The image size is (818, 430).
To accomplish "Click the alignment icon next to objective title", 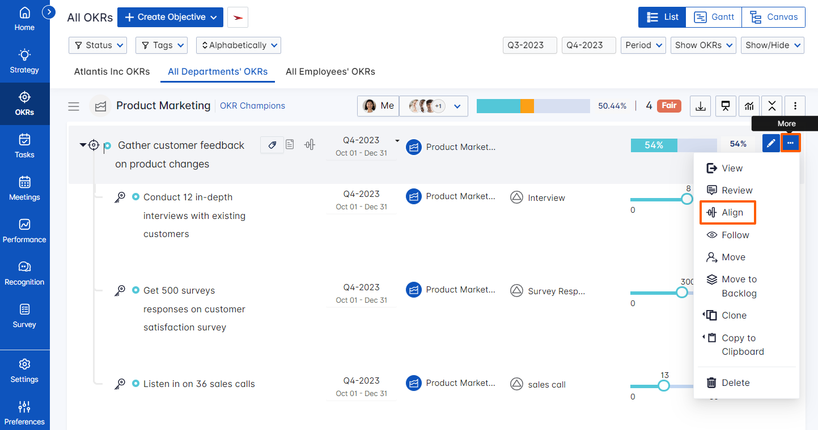I will [x=309, y=145].
